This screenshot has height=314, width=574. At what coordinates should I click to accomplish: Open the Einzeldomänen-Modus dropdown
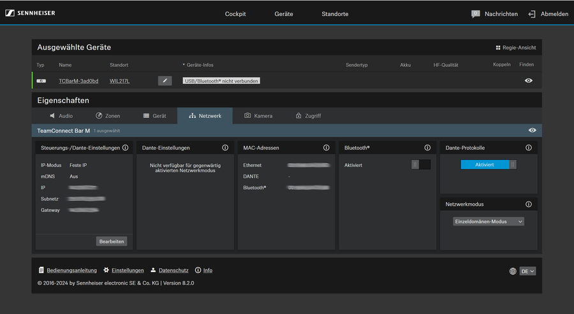[x=489, y=221]
